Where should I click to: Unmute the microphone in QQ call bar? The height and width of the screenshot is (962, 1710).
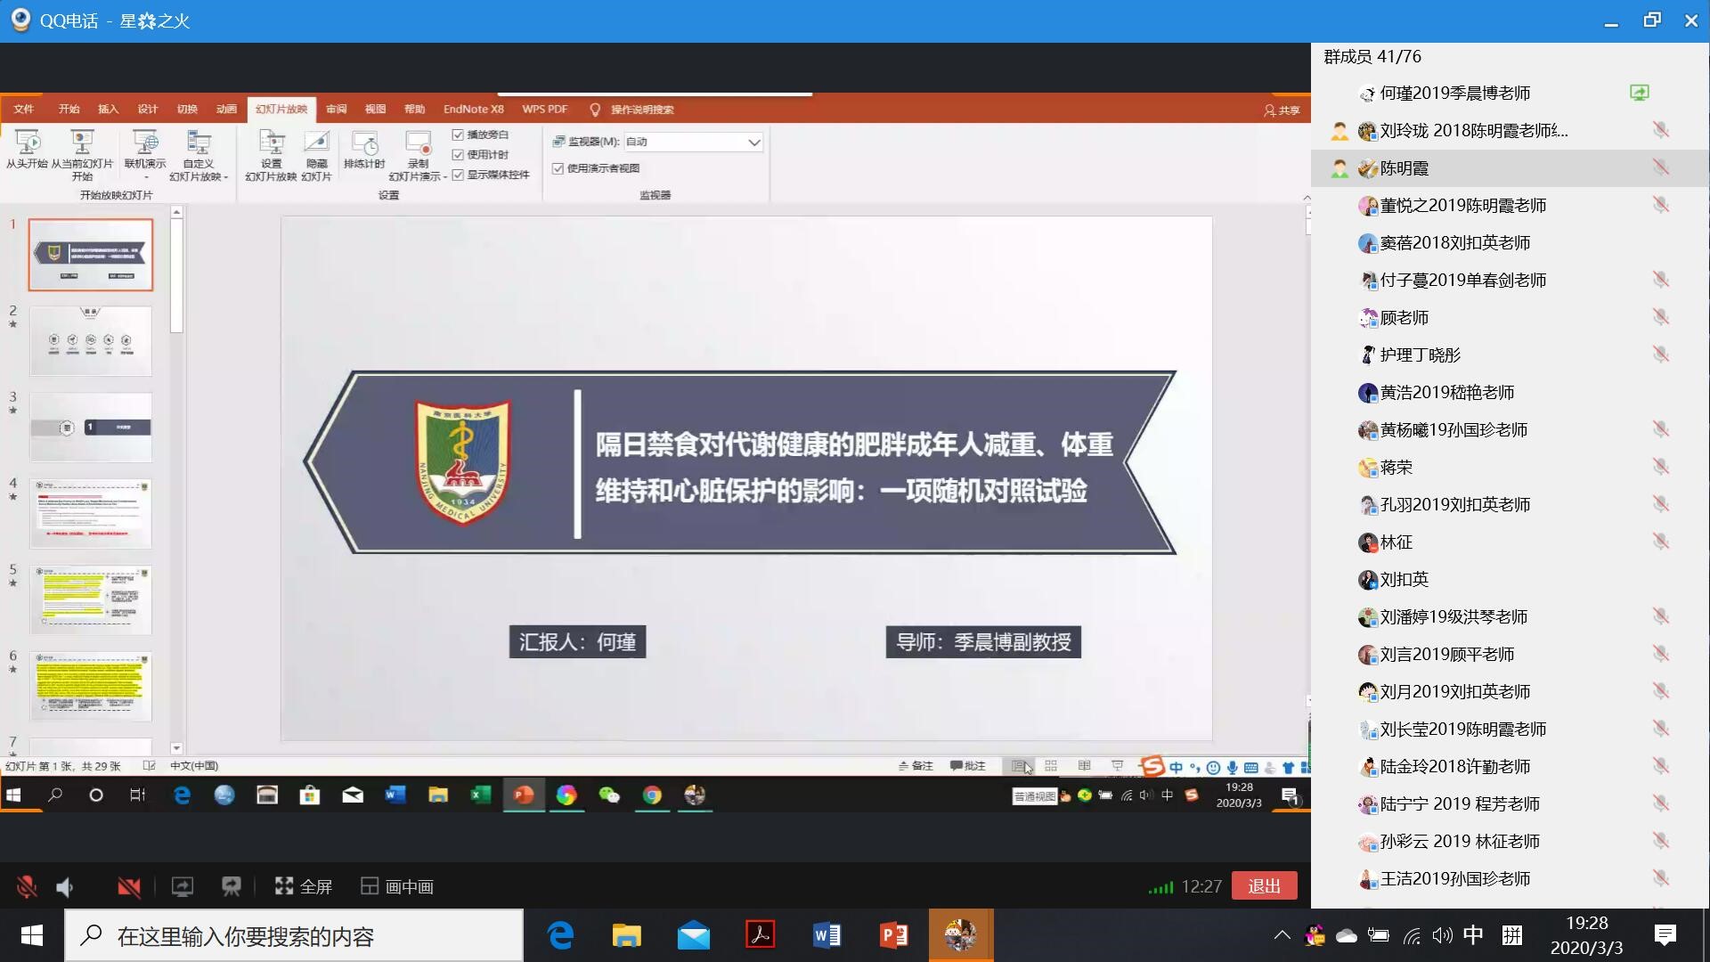27,886
